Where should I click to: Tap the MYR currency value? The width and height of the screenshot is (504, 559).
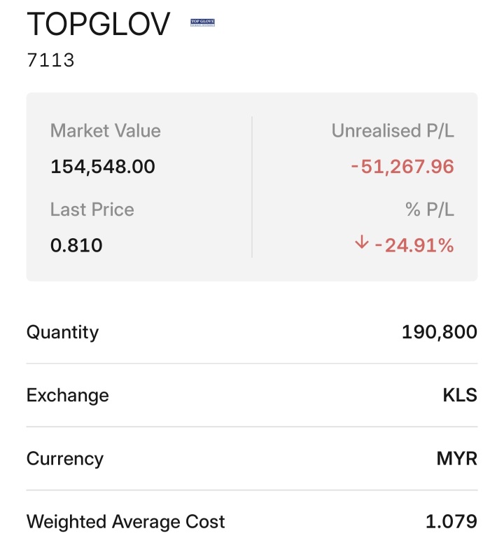point(456,458)
